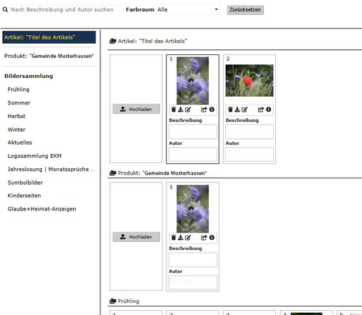Screen dimensions: 362x315
Task: Delete image 2 in the Artikel section
Action: point(230,110)
